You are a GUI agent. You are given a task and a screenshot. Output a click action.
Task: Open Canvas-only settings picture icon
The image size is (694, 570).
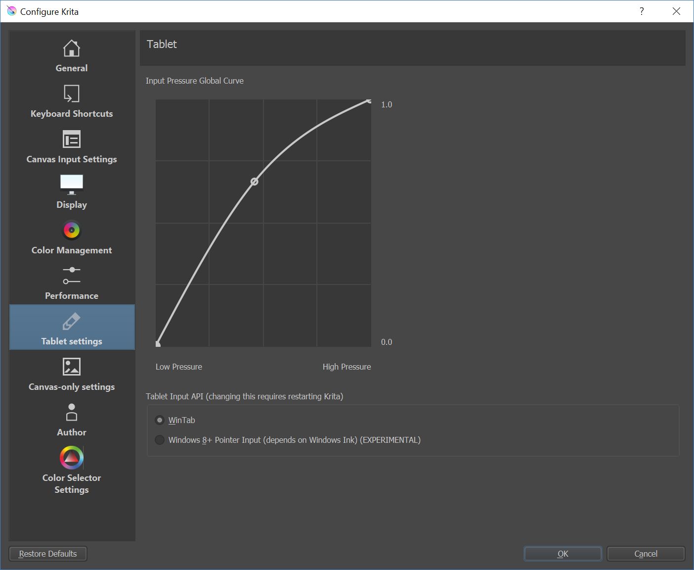[x=72, y=367]
